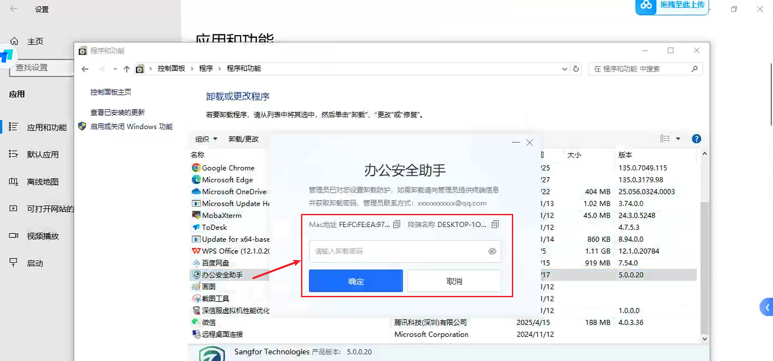Open 主页 in Settings sidebar

pos(35,41)
